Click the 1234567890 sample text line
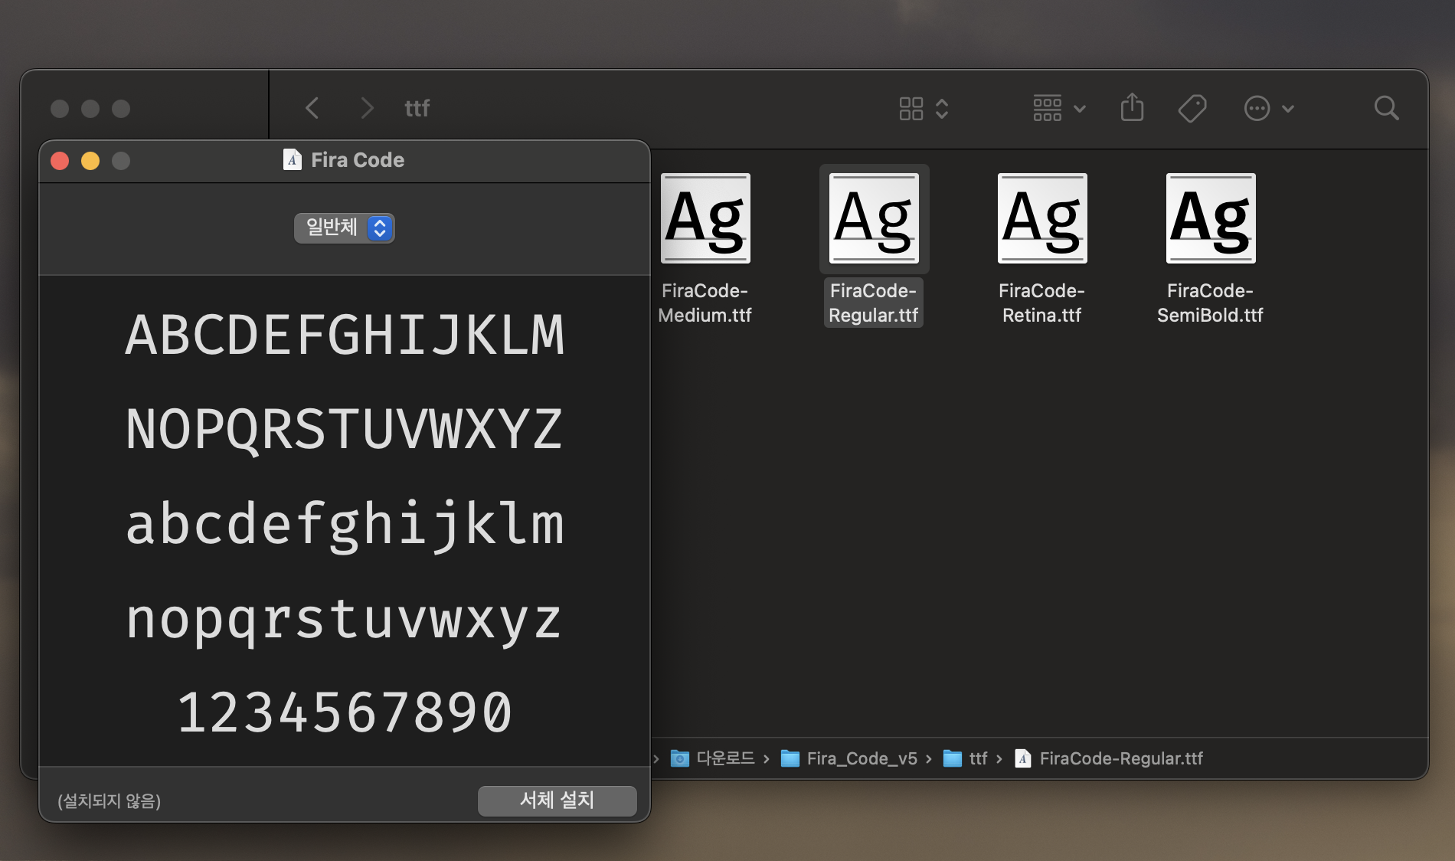The height and width of the screenshot is (861, 1455). point(345,712)
